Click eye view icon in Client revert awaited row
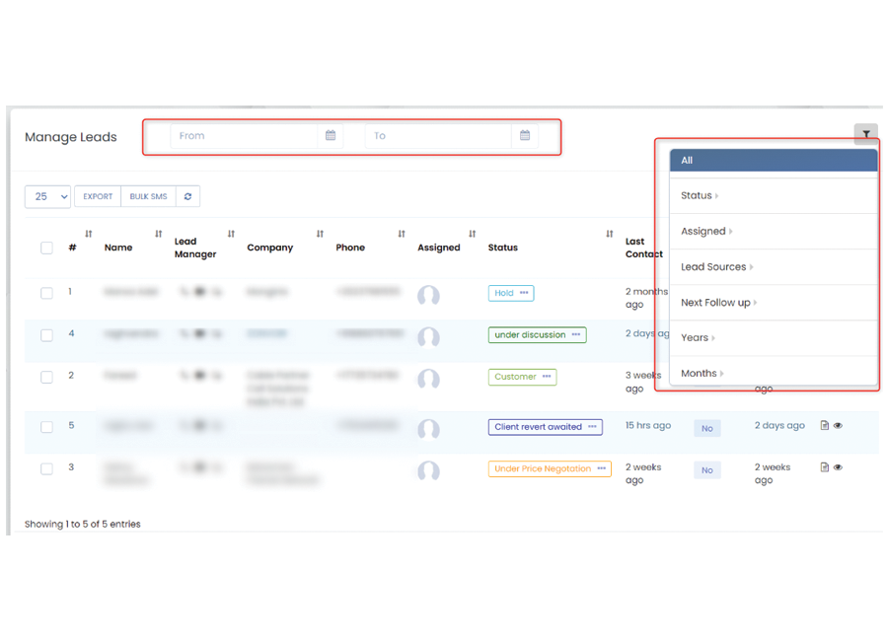Viewport: 888px width, 641px height. pyautogui.click(x=838, y=426)
